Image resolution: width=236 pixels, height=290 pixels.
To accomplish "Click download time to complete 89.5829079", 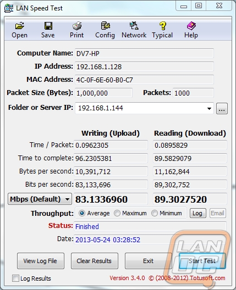I will pos(190,158).
